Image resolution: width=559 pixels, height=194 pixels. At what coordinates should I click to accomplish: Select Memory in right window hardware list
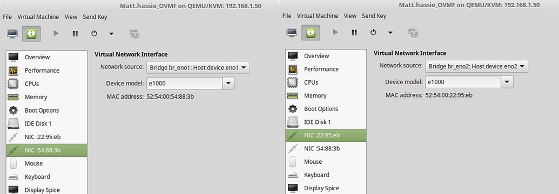tap(326, 95)
